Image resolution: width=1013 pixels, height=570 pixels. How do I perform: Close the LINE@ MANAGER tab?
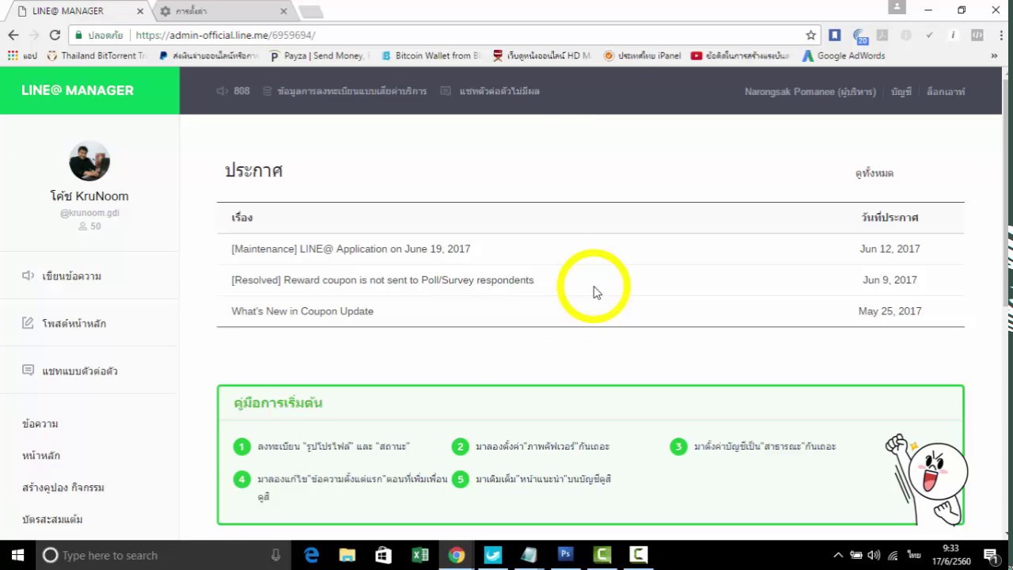140,11
